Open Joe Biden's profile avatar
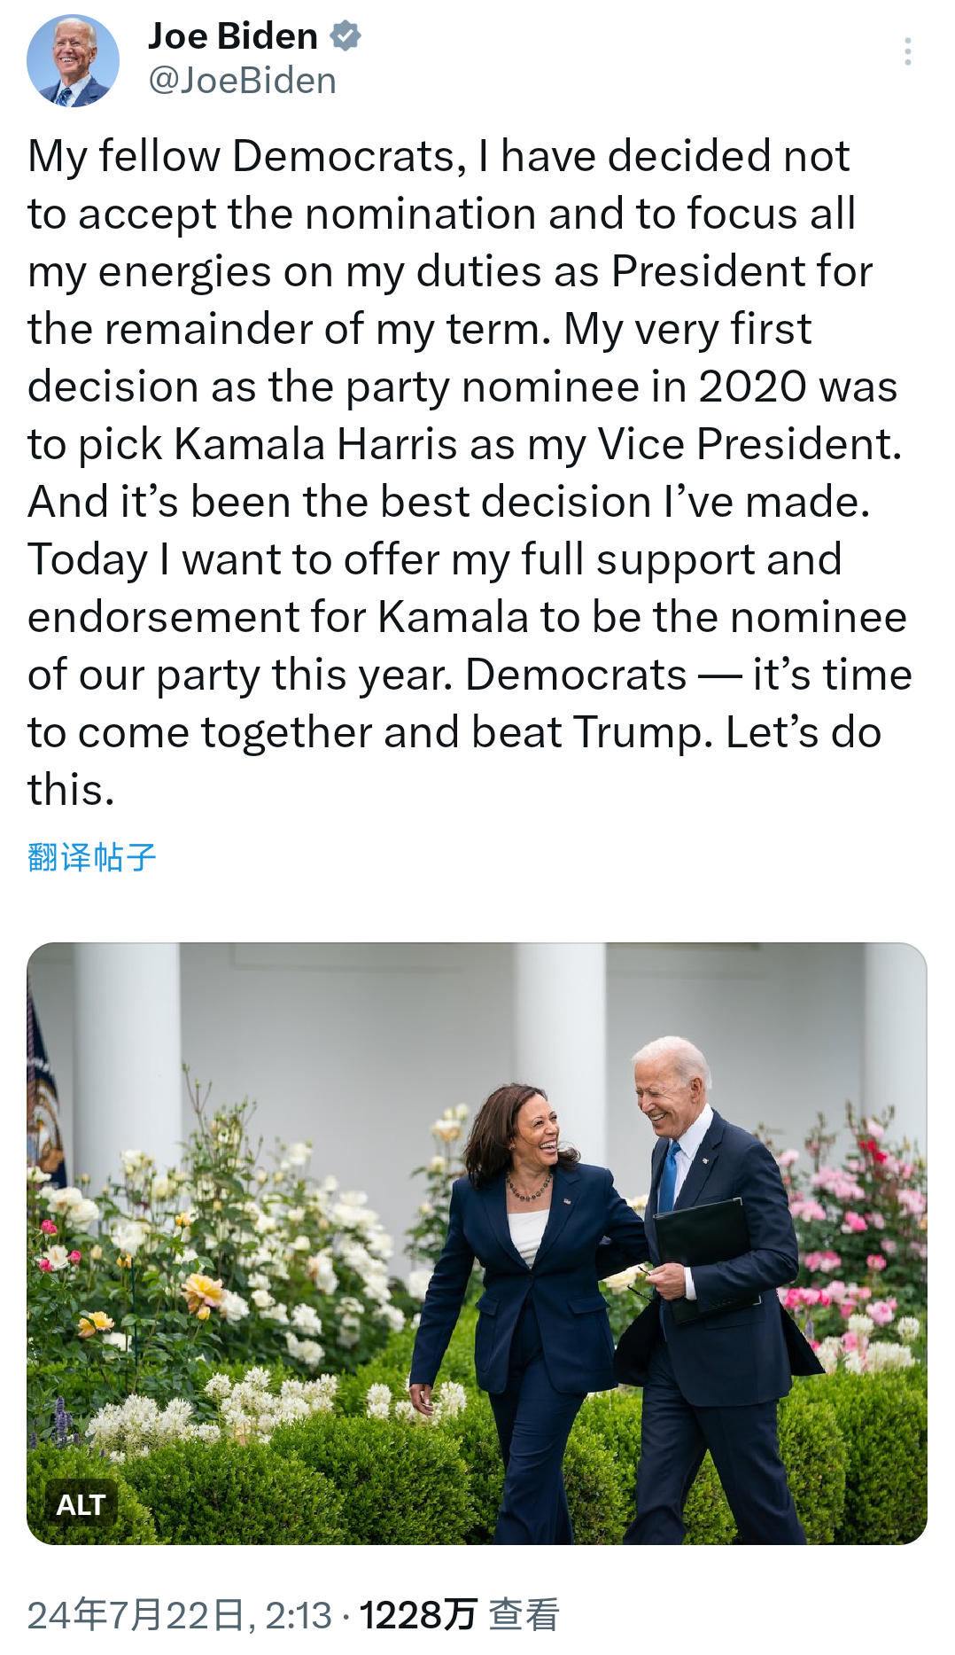 point(73,61)
